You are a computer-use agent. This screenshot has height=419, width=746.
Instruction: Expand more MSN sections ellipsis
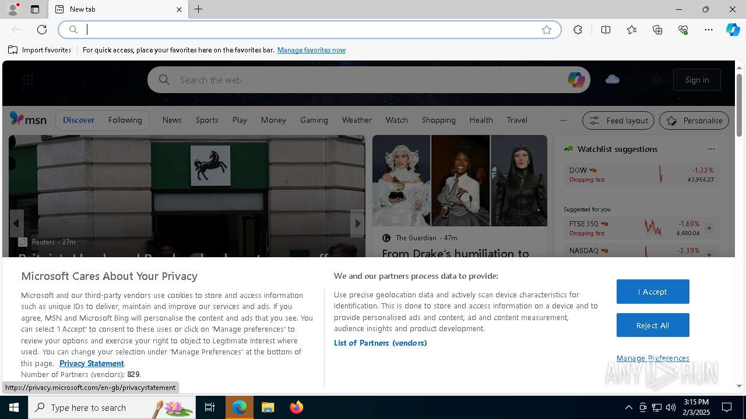(x=563, y=120)
